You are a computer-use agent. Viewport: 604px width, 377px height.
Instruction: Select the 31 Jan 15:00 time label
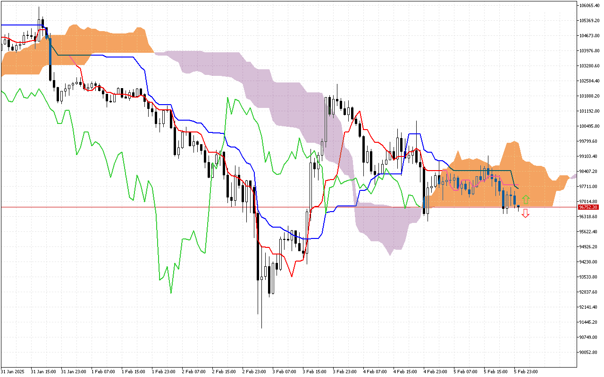(x=43, y=371)
